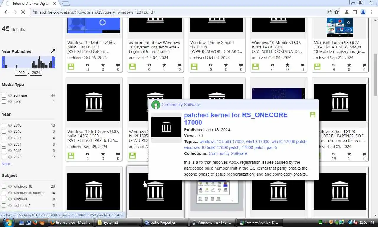
Task: Click favorites star on Windows Phone 8 card
Action: [226, 65]
